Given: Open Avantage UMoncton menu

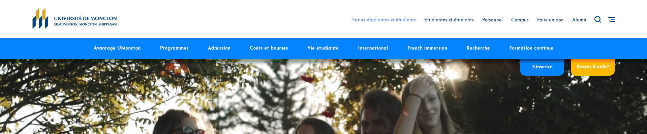Looking at the screenshot, I should [117, 48].
